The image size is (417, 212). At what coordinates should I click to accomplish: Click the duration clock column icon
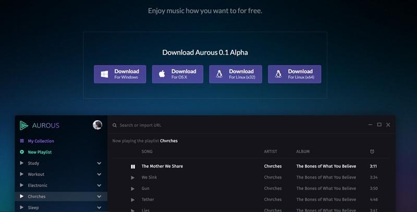pos(372,152)
